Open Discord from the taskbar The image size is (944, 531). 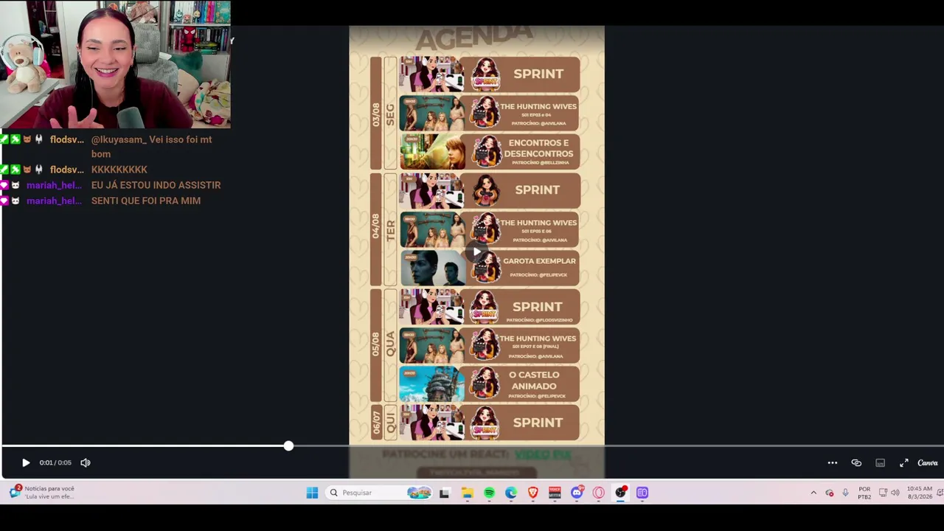[x=577, y=493]
